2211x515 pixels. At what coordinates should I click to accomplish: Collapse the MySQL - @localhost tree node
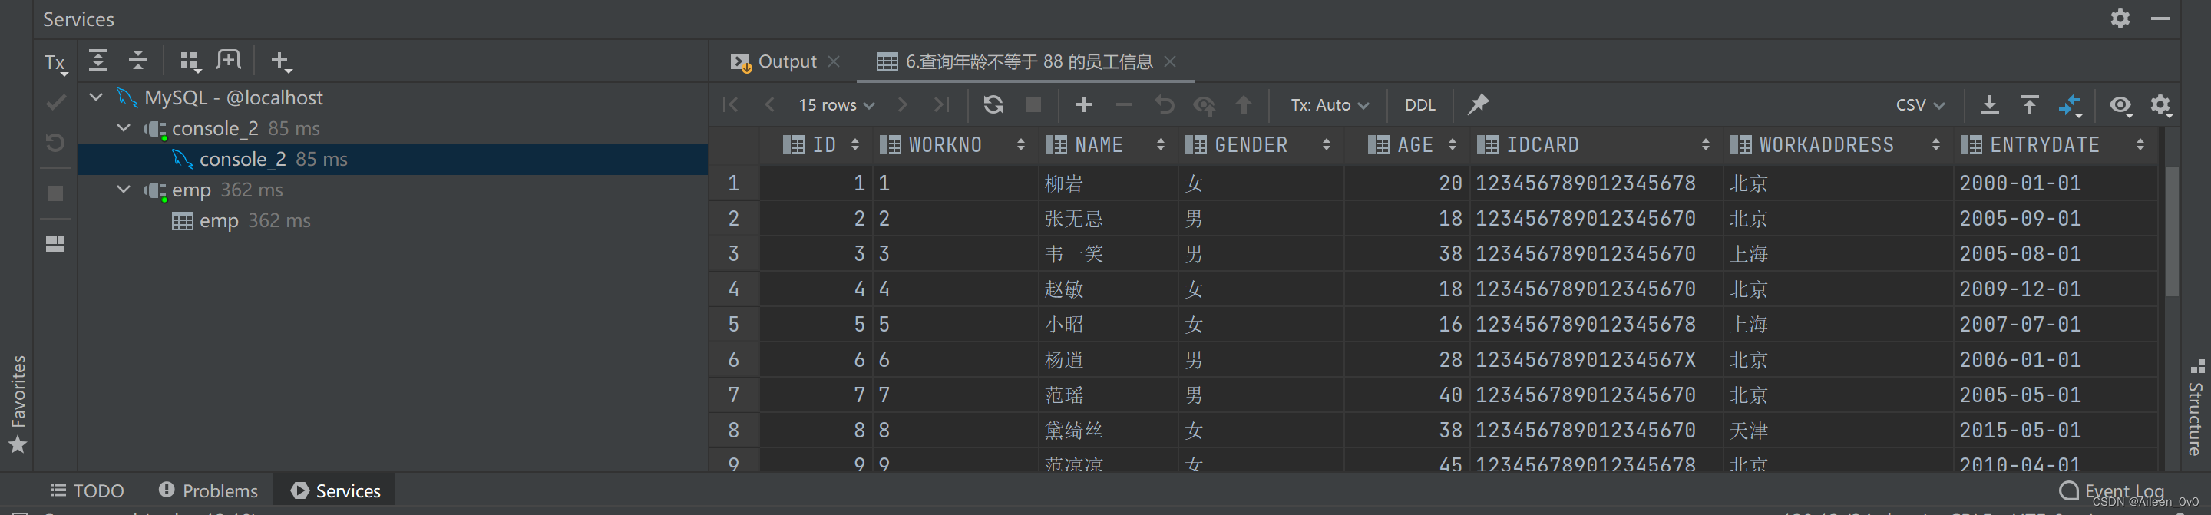(96, 97)
